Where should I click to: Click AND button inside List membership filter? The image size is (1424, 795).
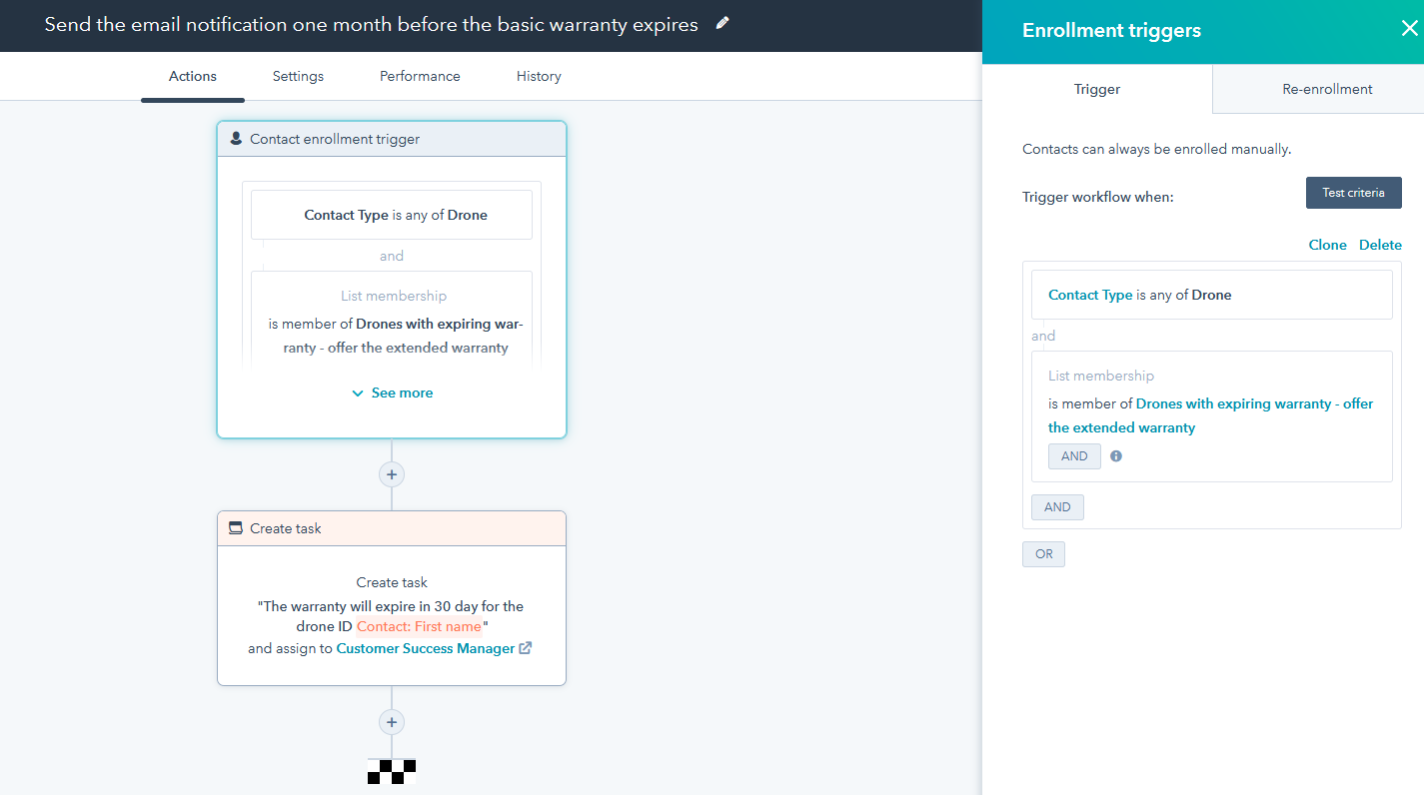[1074, 456]
